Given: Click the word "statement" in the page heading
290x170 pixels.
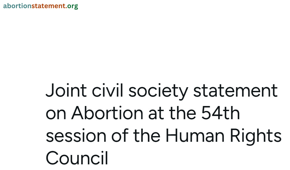Looking at the screenshot, I should point(235,90).
